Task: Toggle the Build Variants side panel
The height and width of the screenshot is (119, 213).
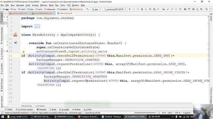Action: coord(2,85)
